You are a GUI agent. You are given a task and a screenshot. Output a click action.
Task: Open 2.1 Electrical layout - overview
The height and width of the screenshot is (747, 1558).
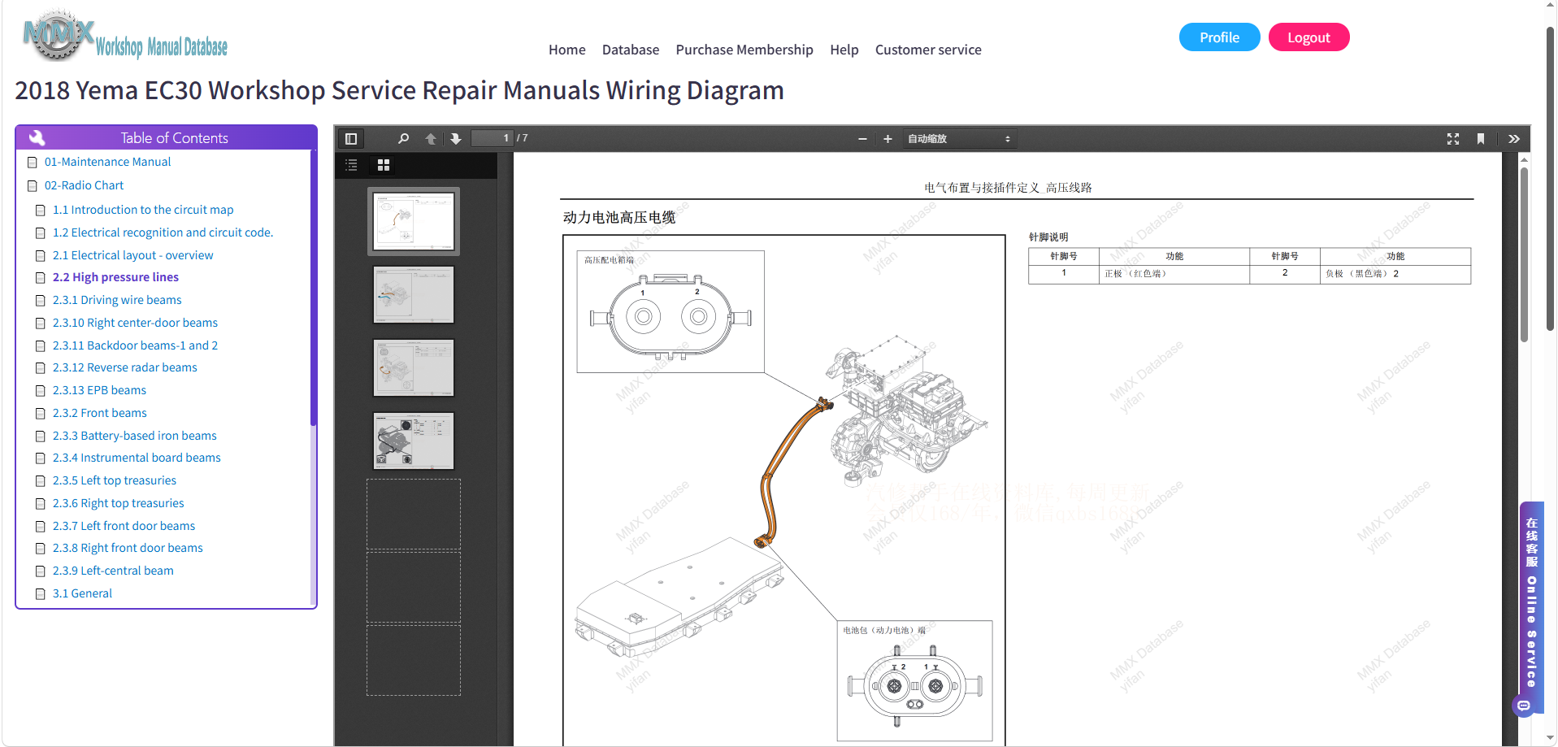coord(132,255)
